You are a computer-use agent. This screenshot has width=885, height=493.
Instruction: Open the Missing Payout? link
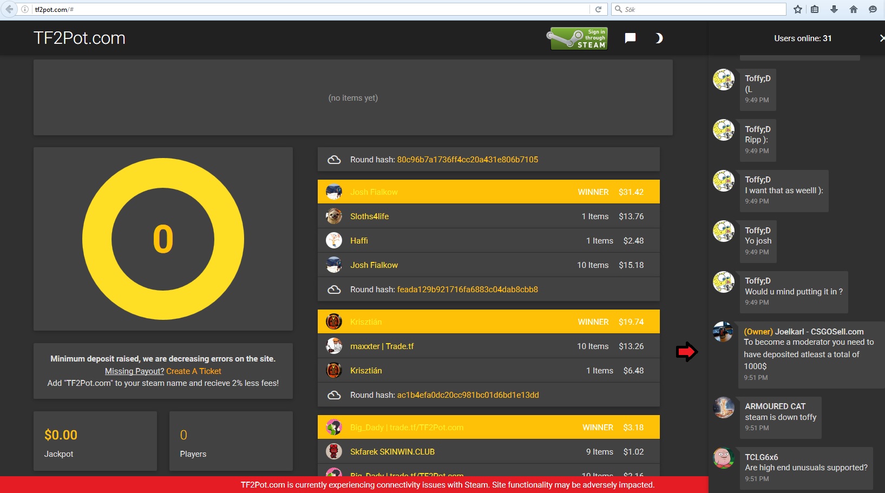tap(134, 371)
